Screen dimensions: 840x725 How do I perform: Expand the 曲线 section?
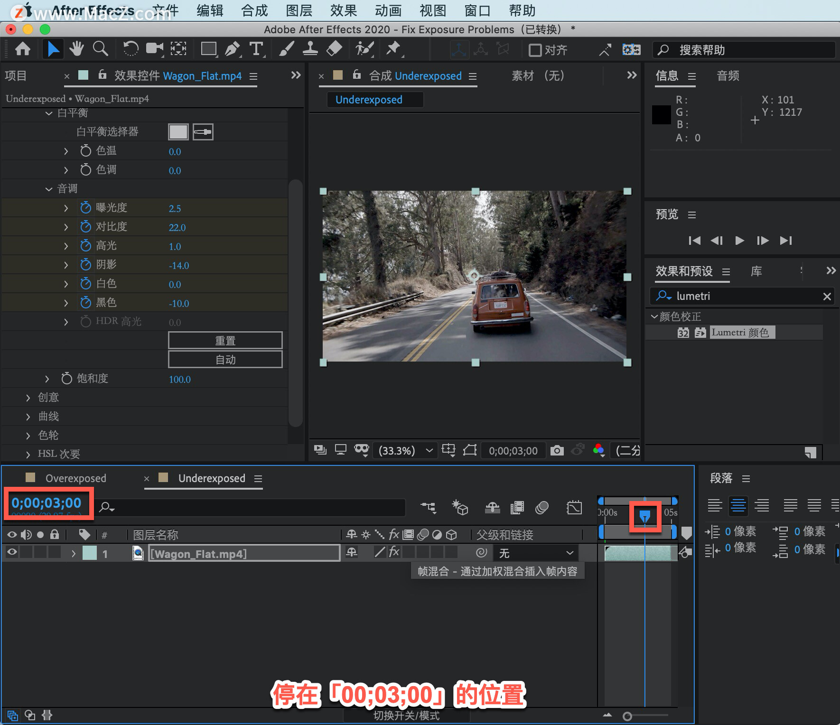click(x=28, y=417)
